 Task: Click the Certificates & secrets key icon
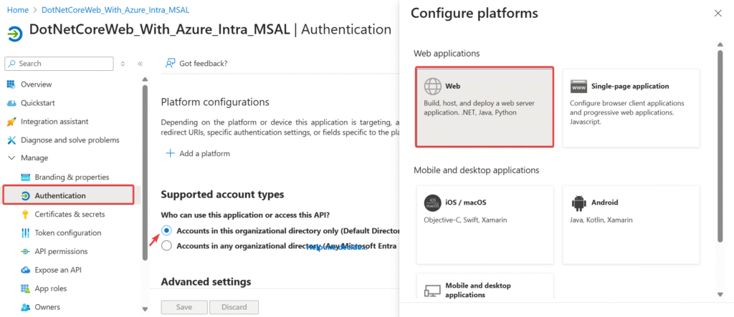tap(26, 214)
